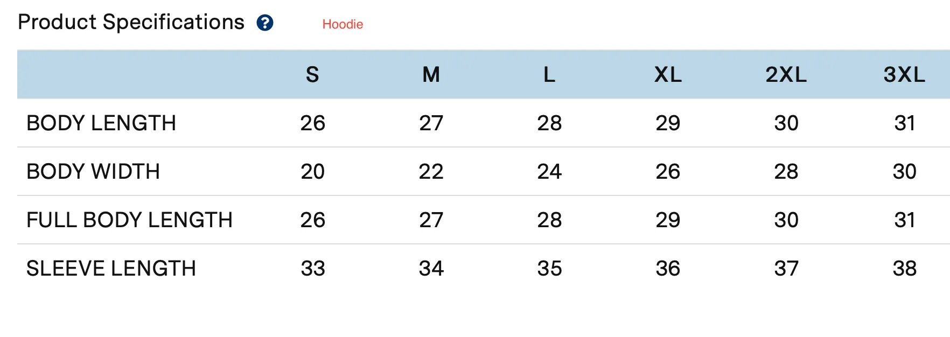Select the M size column header
950x337 pixels.
pos(431,74)
